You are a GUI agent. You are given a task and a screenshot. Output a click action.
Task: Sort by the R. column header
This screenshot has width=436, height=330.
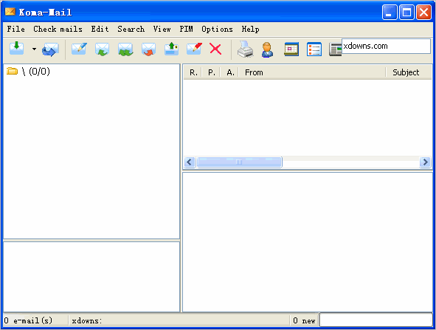[192, 72]
